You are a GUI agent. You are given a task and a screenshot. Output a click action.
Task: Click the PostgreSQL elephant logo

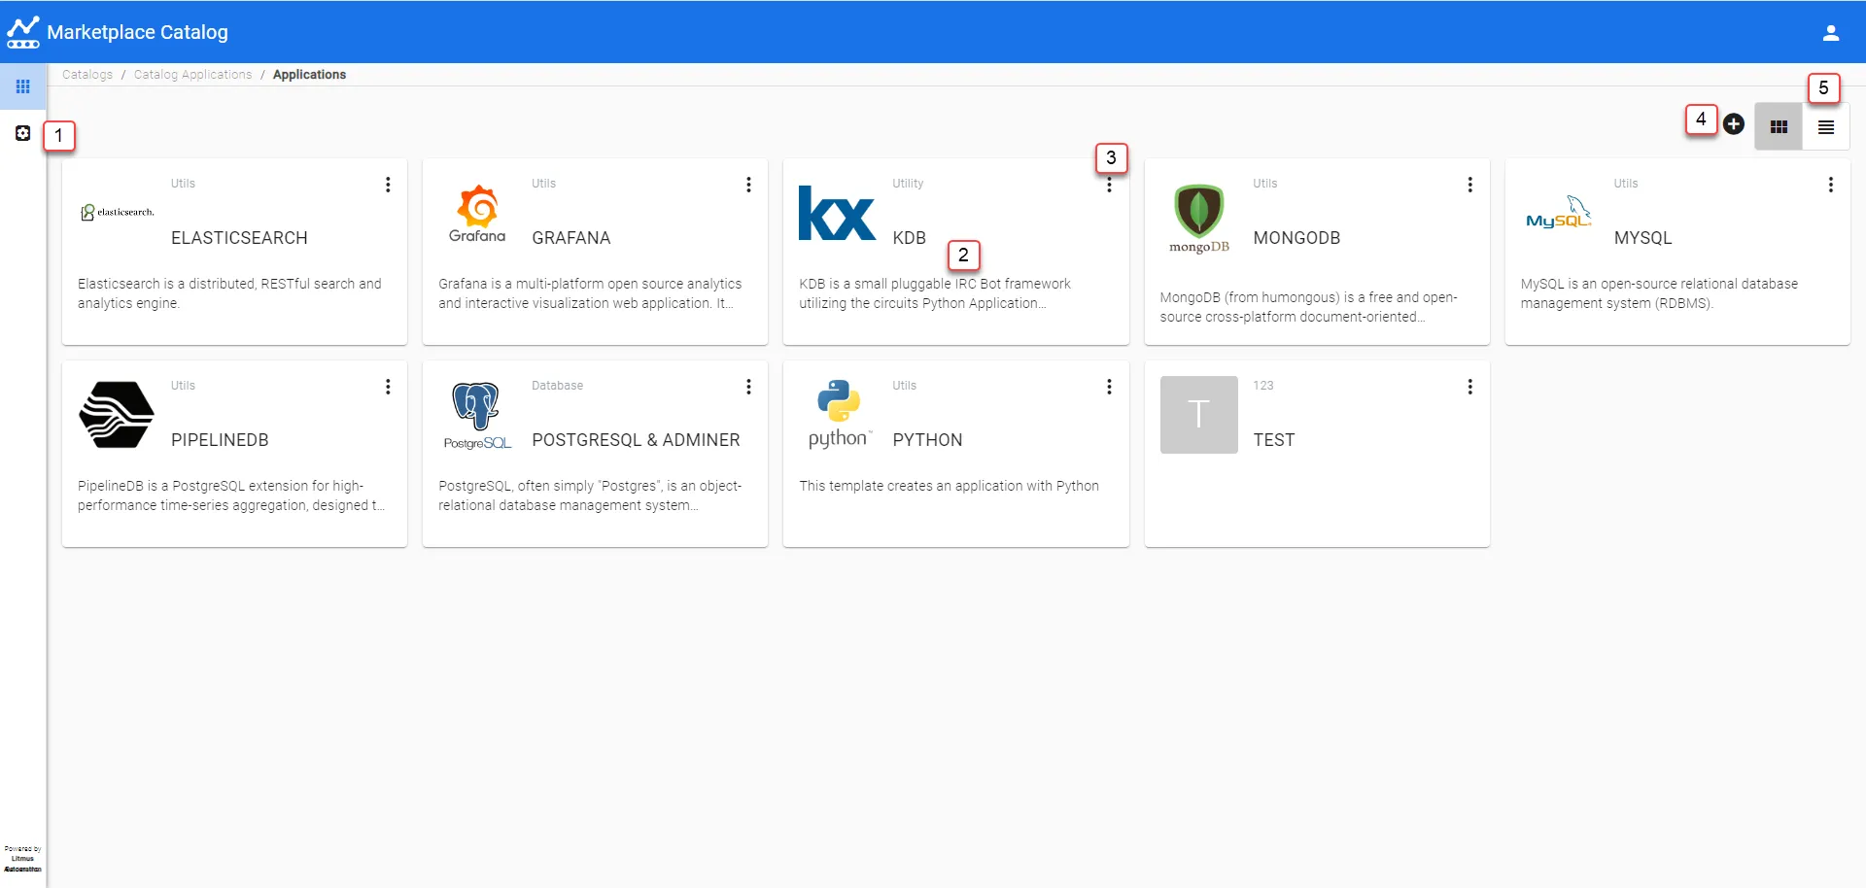477,415
